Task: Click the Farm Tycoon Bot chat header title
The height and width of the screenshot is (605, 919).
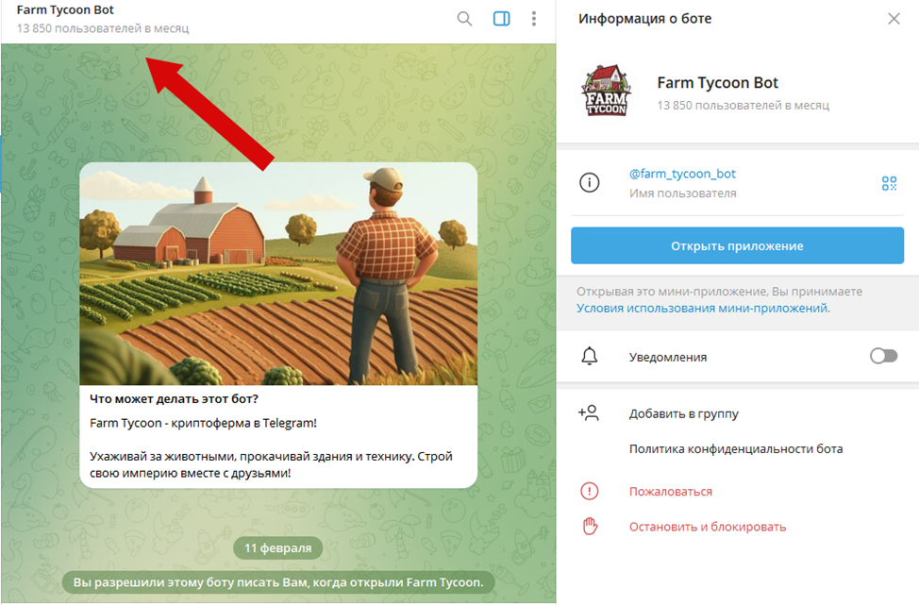Action: click(65, 10)
